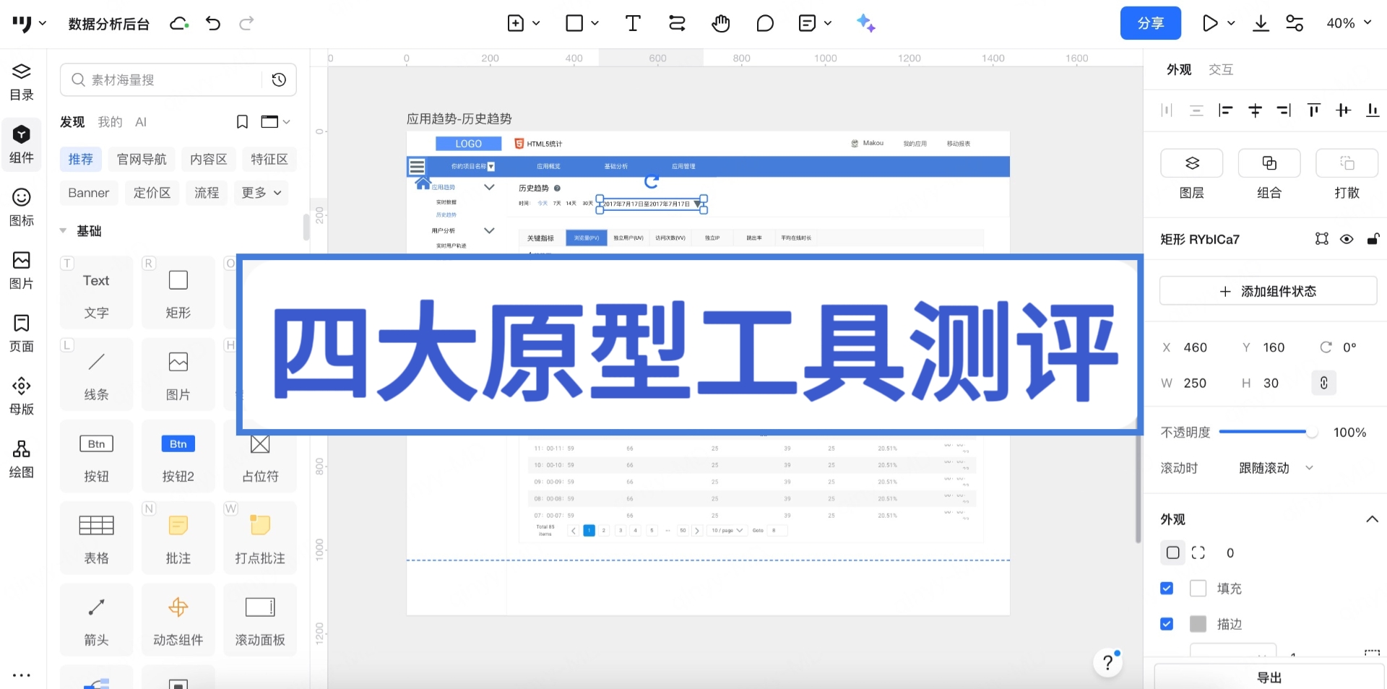This screenshot has width=1387, height=689.
Task: Toggle the lock icon for 矩形 RYbICa7
Action: point(1373,239)
